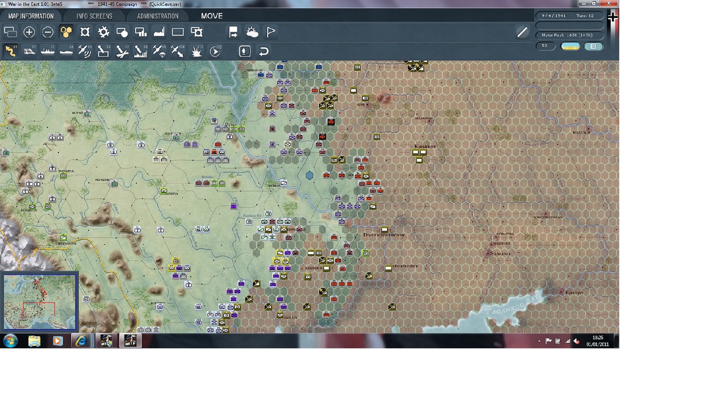Select the F8 bomb city icon
The image size is (720, 405).
pos(141,51)
